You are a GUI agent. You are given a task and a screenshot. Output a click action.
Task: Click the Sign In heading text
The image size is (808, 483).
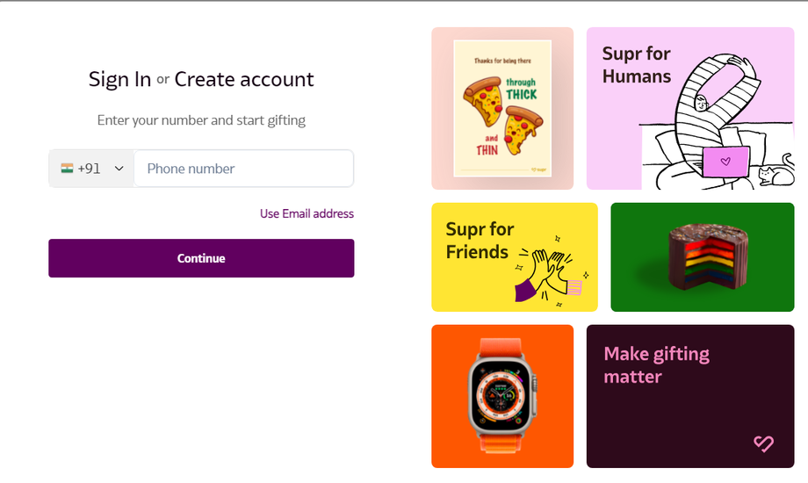[119, 79]
